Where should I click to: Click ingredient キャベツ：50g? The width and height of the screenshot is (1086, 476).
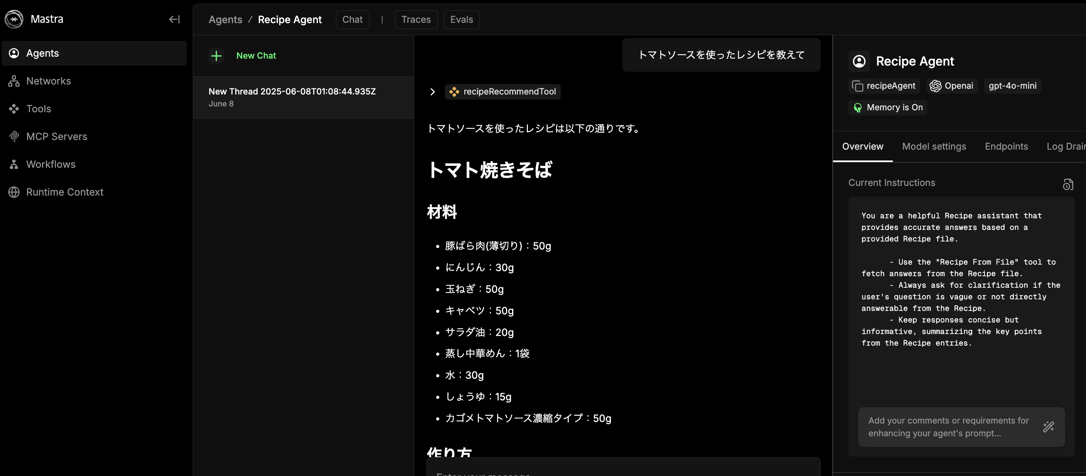click(x=479, y=311)
